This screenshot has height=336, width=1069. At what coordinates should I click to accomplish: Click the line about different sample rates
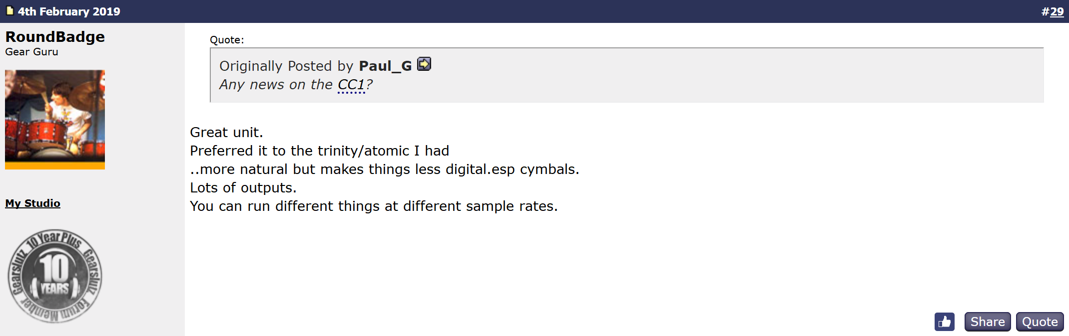374,206
